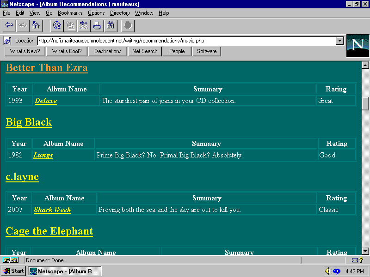Click the scrollbar down arrow
This screenshot has width=370, height=277.
[365, 251]
